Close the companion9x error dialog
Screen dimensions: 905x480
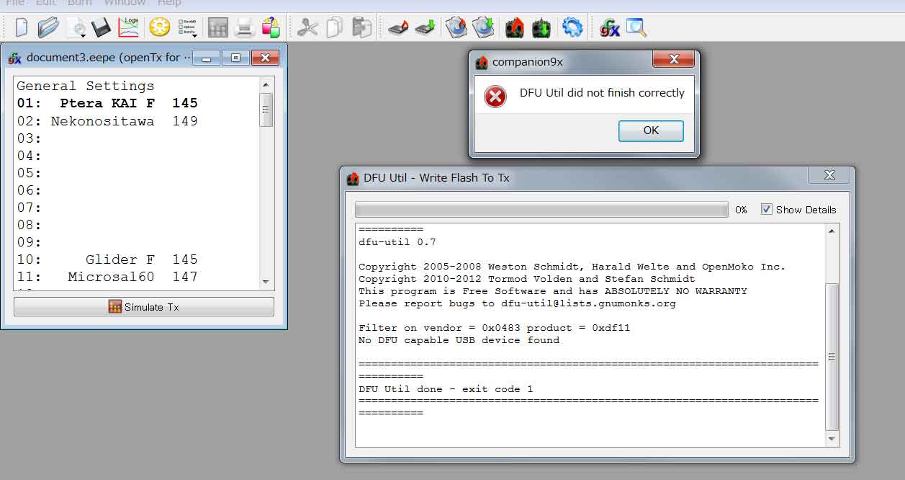673,59
